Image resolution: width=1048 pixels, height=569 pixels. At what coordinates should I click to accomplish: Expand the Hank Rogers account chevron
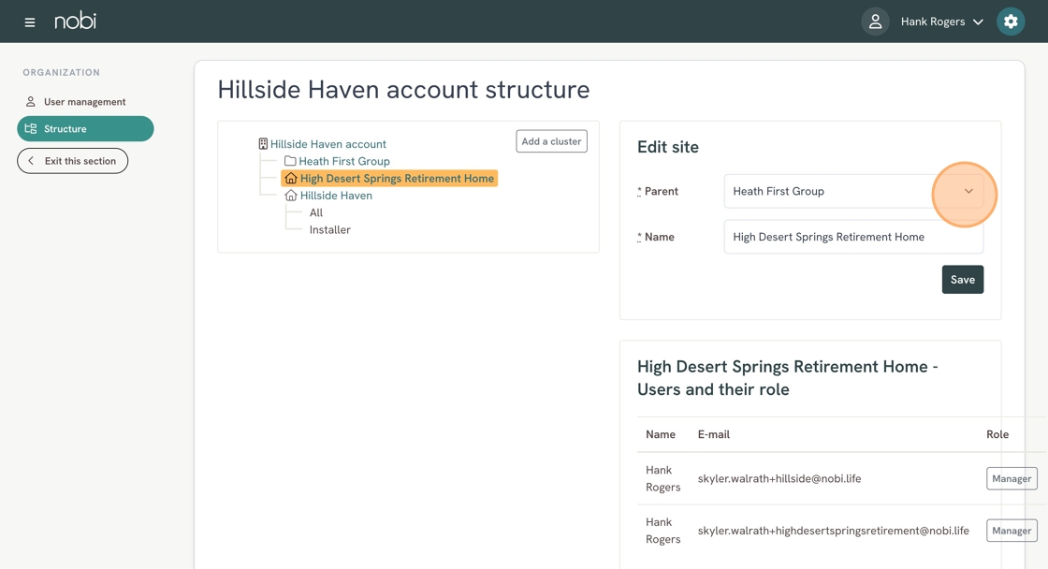point(978,22)
